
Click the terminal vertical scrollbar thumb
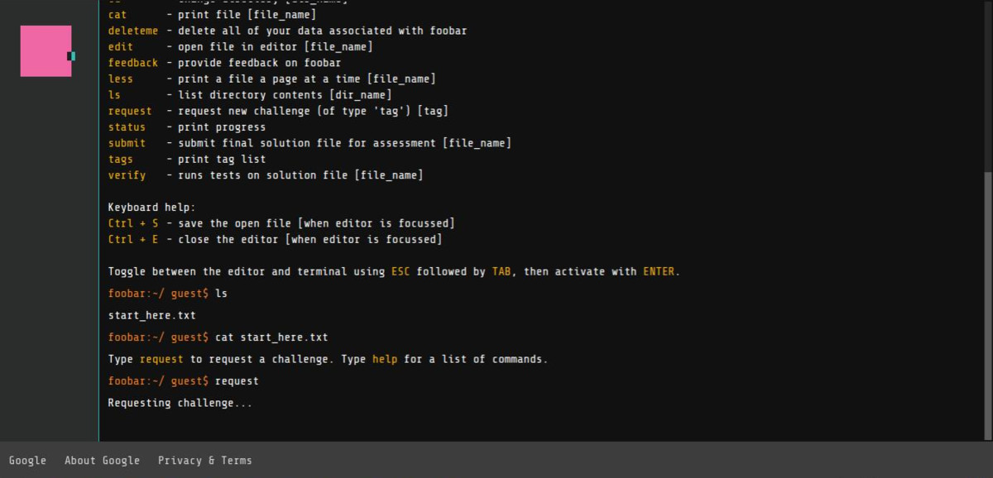tap(987, 306)
